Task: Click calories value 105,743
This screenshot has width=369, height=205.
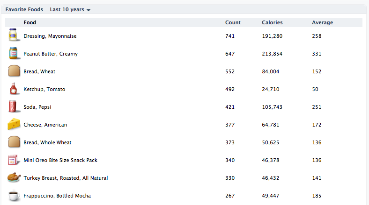Action: (272, 107)
